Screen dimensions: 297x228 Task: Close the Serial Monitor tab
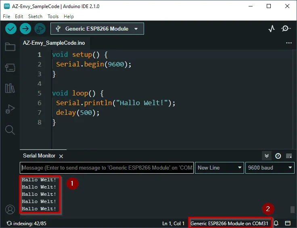click(61, 156)
